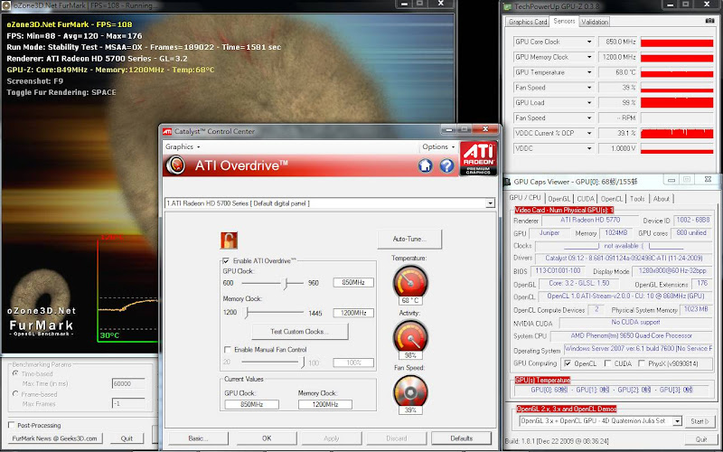Click Quit in the FurMark window
Viewport: 723px width, 452px height.
pyautogui.click(x=127, y=438)
